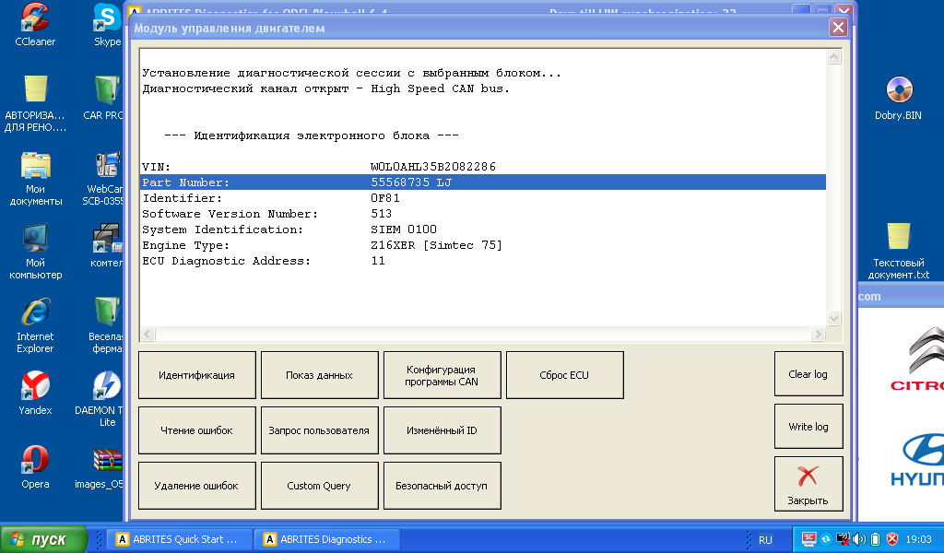
Task: Open Конфигурация программы CAN
Action: click(442, 375)
